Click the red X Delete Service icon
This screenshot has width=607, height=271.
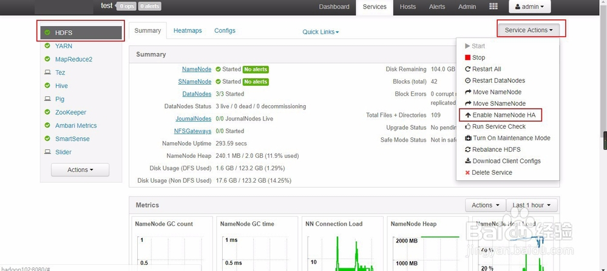point(467,172)
